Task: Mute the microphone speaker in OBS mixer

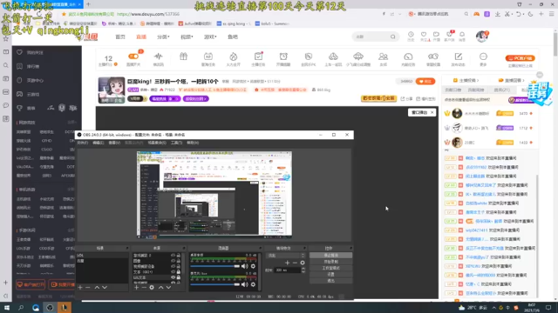Action: 244,284
